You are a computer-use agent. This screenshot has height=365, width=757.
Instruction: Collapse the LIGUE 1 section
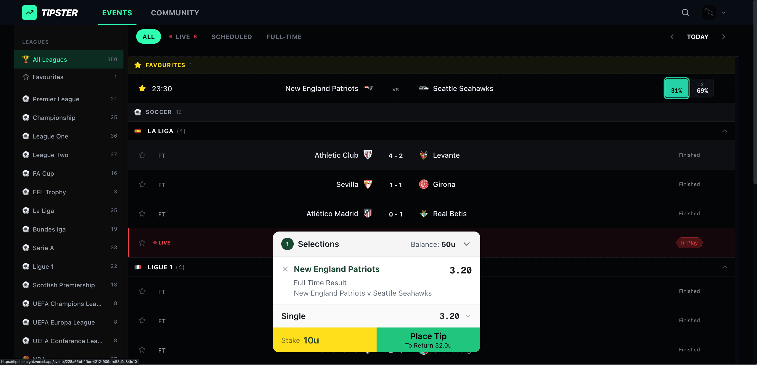(724, 267)
